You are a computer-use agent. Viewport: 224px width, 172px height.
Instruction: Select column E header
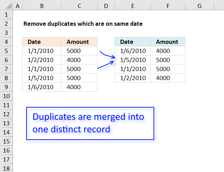click(133, 6)
